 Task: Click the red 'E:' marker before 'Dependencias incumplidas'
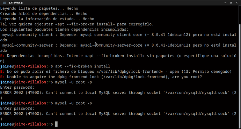[2, 56]
